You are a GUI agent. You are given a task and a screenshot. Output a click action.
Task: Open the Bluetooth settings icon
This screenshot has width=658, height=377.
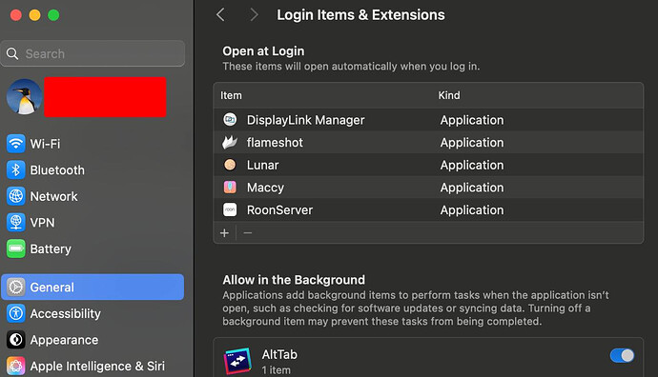click(16, 170)
